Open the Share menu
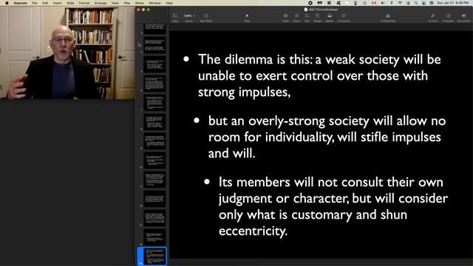This screenshot has height=266, width=473. click(140, 3)
